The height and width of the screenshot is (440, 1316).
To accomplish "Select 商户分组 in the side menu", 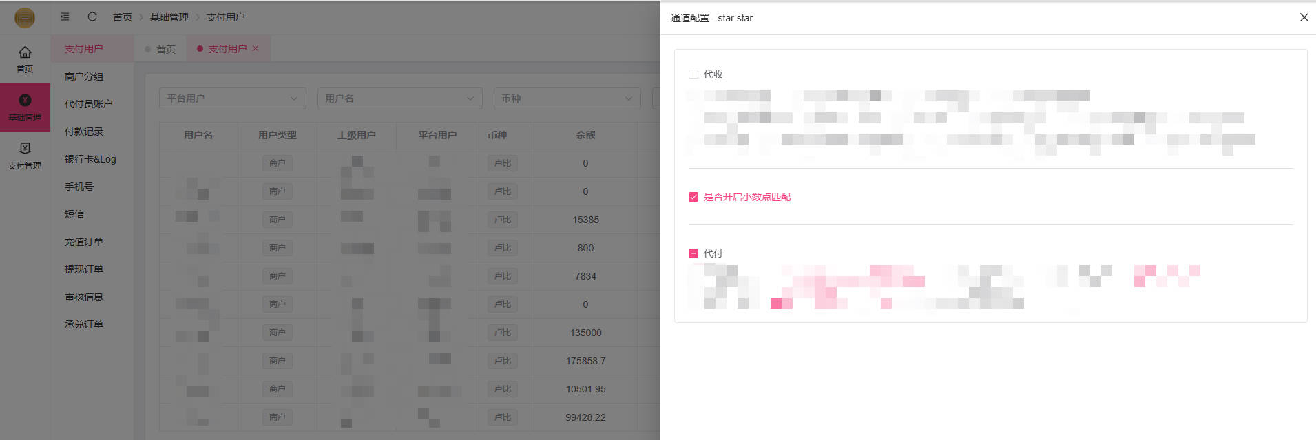I will [84, 76].
